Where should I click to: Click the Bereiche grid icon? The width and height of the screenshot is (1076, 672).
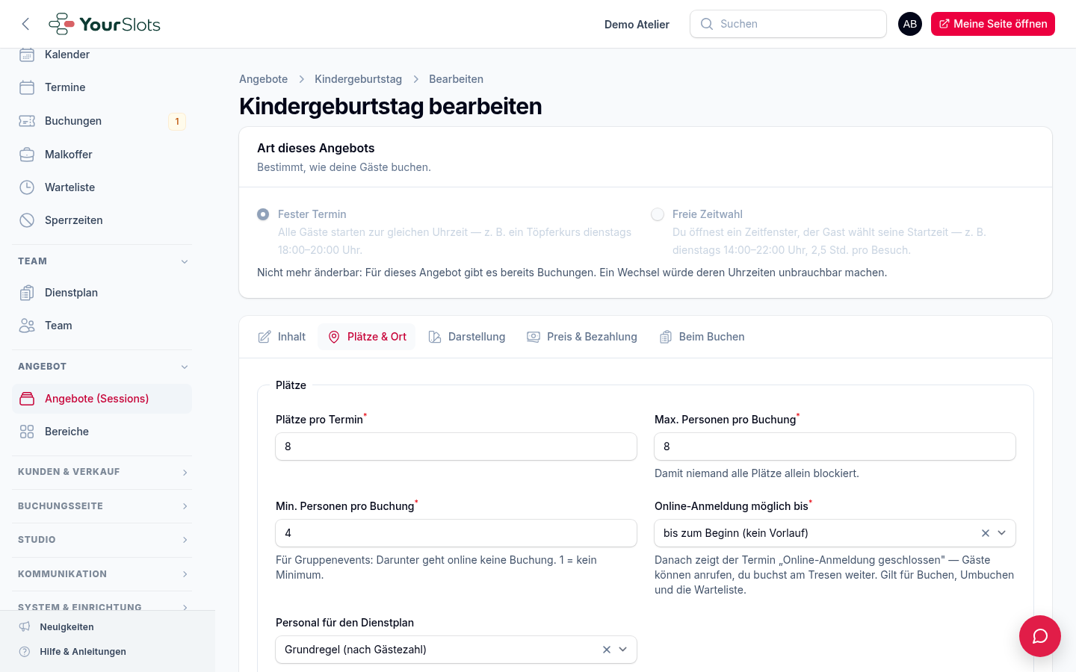[27, 432]
